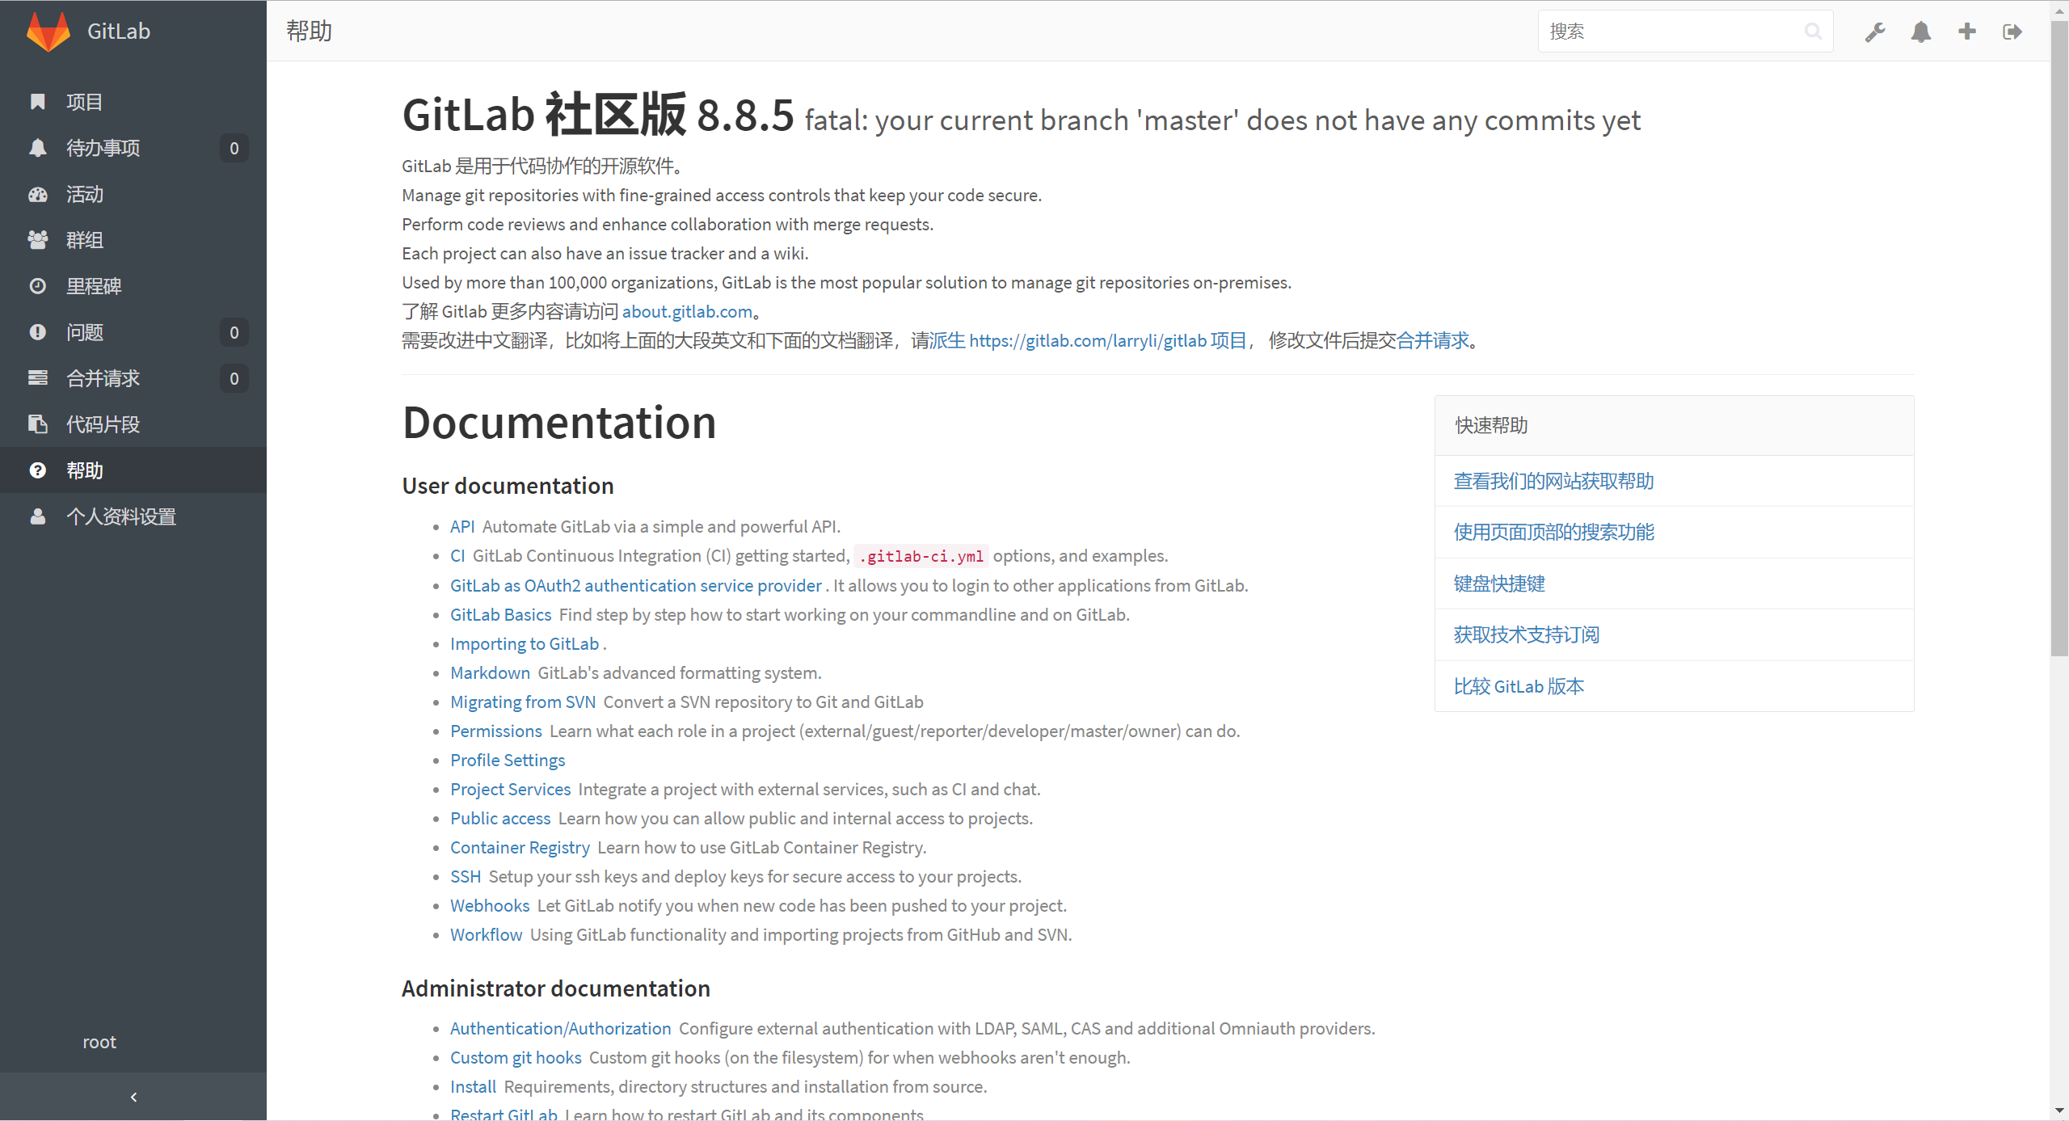Open the 活动 sidebar menu item
This screenshot has width=2069, height=1121.
133,194
